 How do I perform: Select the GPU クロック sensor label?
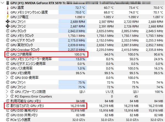coord(18,31)
